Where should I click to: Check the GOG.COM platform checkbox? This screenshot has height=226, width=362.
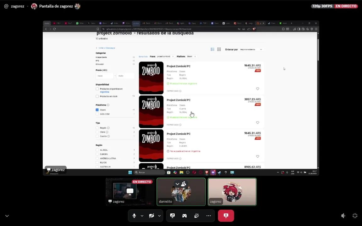coord(97,114)
